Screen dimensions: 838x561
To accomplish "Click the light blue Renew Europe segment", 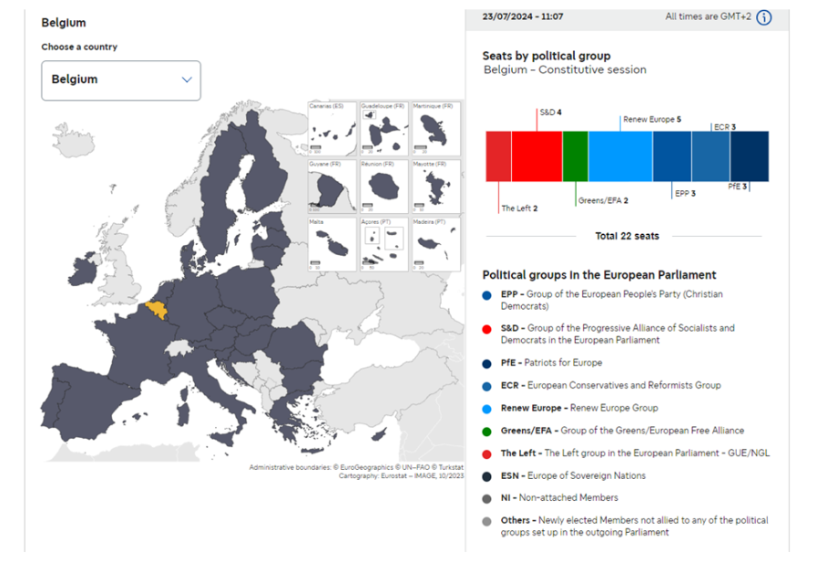I will 620,157.
